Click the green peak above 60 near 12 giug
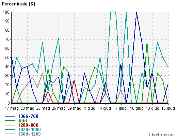 (147, 43)
